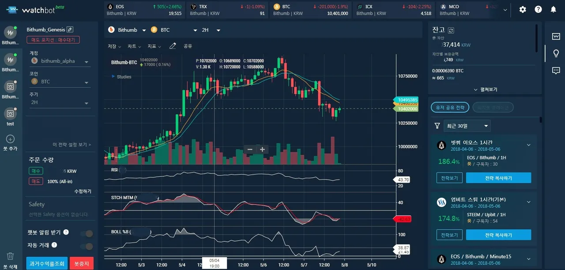Select the BTC ticker in top bar

click(x=310, y=10)
